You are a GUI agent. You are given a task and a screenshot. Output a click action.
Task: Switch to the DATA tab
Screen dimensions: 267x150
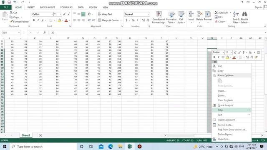click(81, 7)
